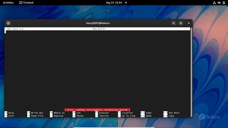Click the power status icon in top bar
228x128 pixels.
[x=224, y=2]
